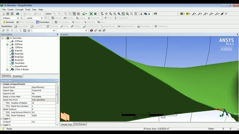Collapse the Layer: 1 section
The image size is (239, 134).
click(x=1, y=119)
